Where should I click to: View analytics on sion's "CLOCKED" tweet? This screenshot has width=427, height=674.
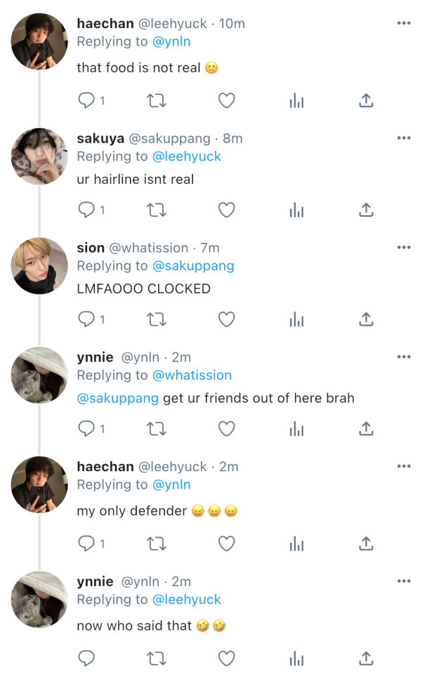(296, 319)
